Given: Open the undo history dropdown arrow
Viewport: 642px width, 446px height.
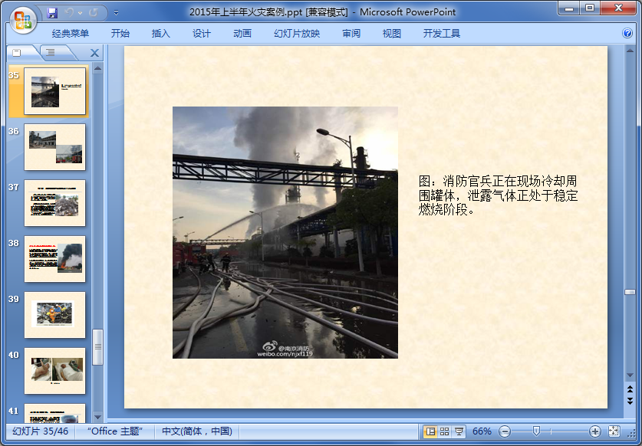Looking at the screenshot, I should [x=81, y=13].
